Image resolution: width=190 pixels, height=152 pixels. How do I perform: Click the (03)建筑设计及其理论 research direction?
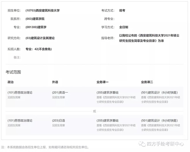[x=40, y=38]
